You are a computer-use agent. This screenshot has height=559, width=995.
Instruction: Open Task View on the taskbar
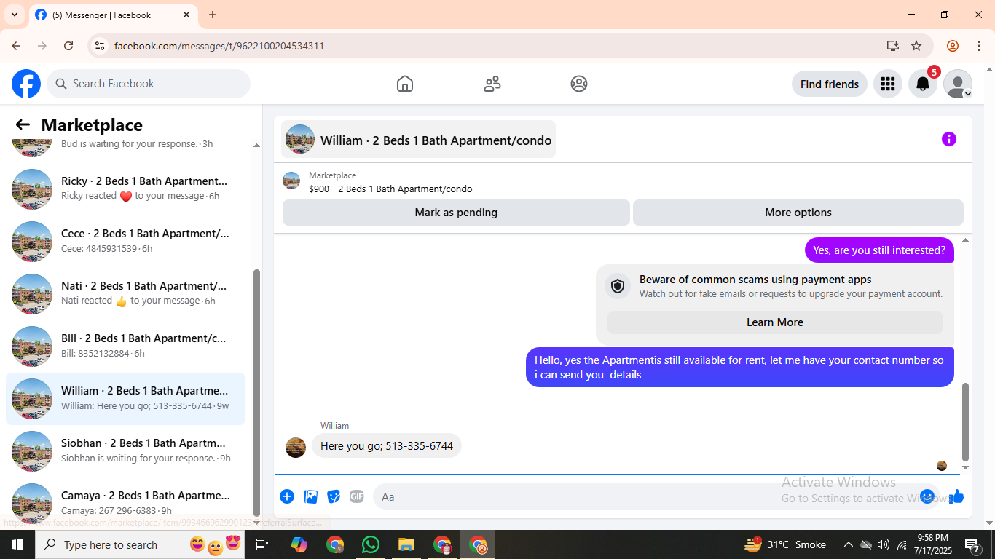(262, 544)
